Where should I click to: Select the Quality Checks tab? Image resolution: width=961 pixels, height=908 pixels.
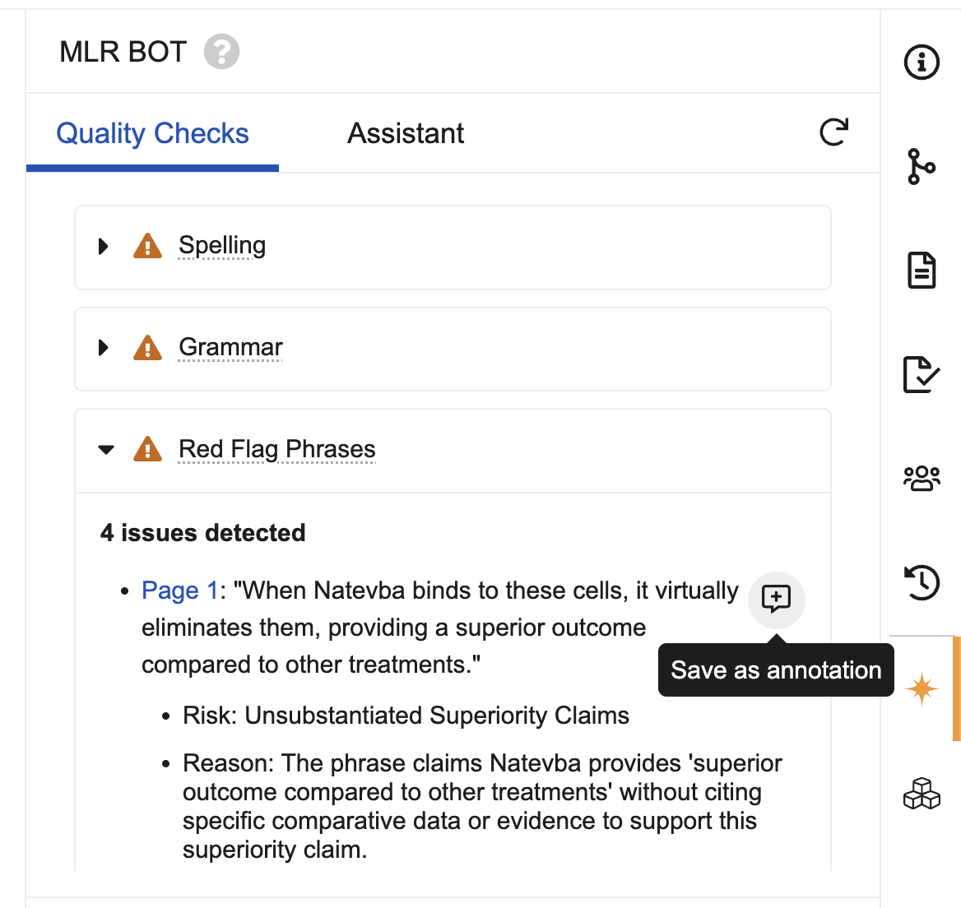pyautogui.click(x=152, y=133)
